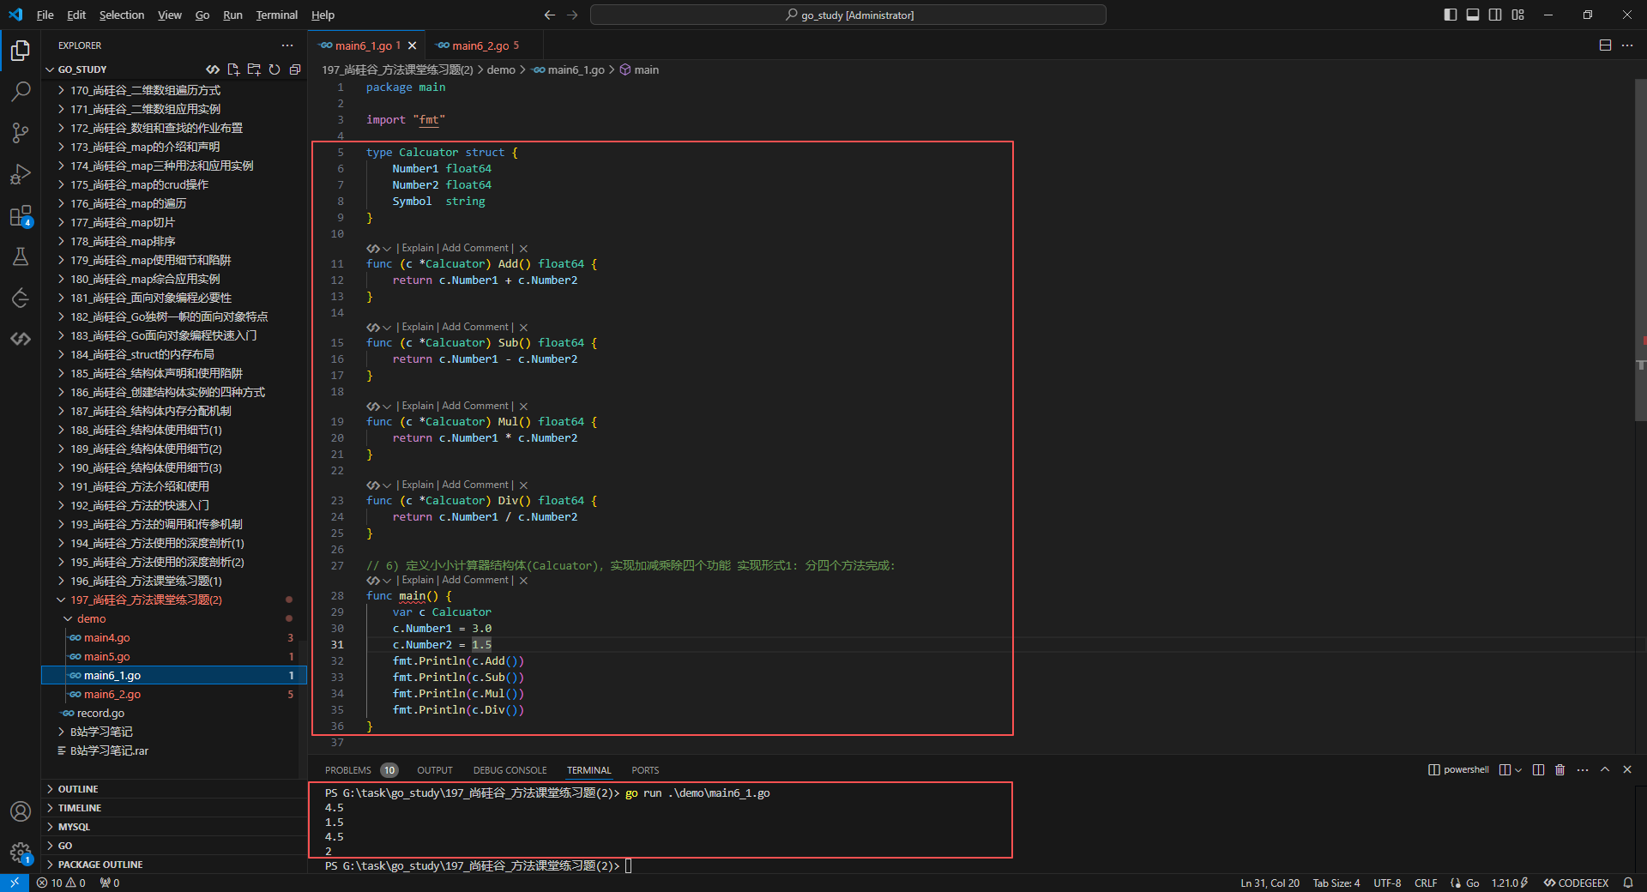Open the Run and Debug view
The width and height of the screenshot is (1647, 892).
[x=21, y=174]
